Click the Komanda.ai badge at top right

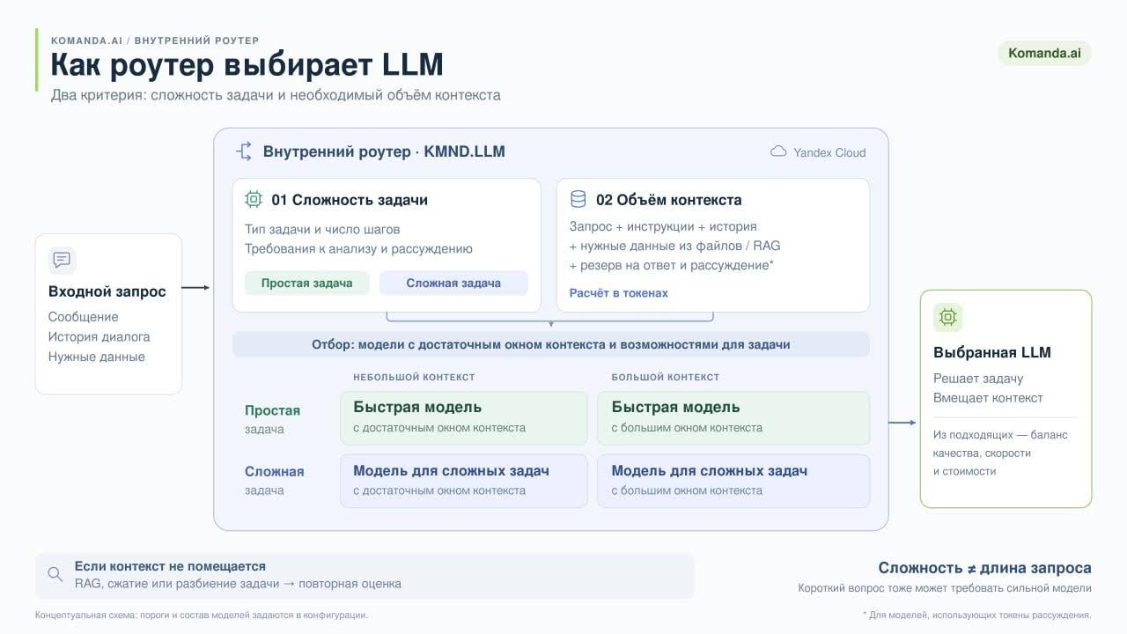[1044, 53]
